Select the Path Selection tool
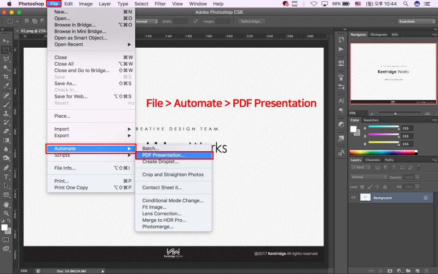Viewport: 438px width, 274px height. pyautogui.click(x=6, y=186)
